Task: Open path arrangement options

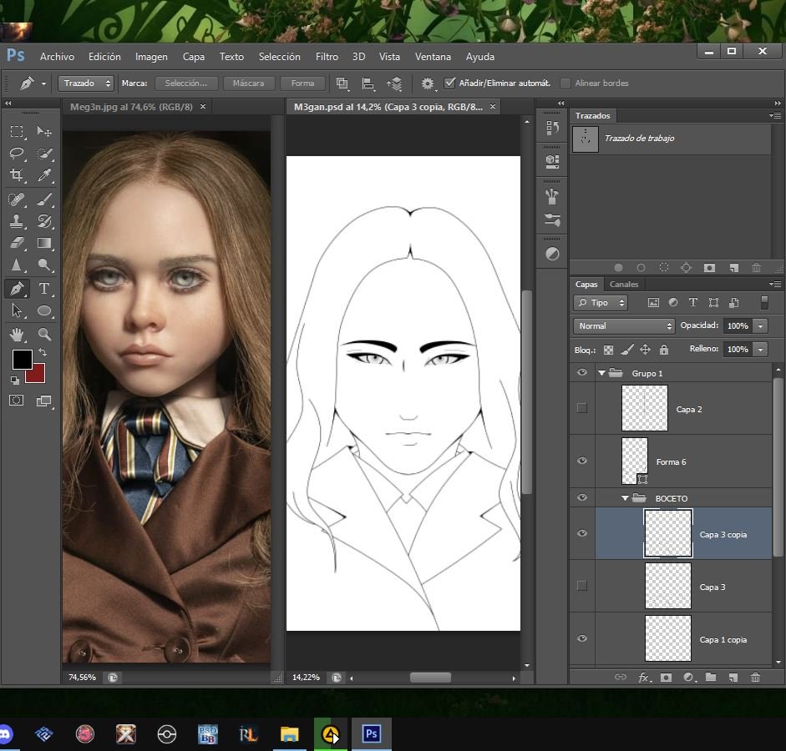Action: tap(394, 83)
